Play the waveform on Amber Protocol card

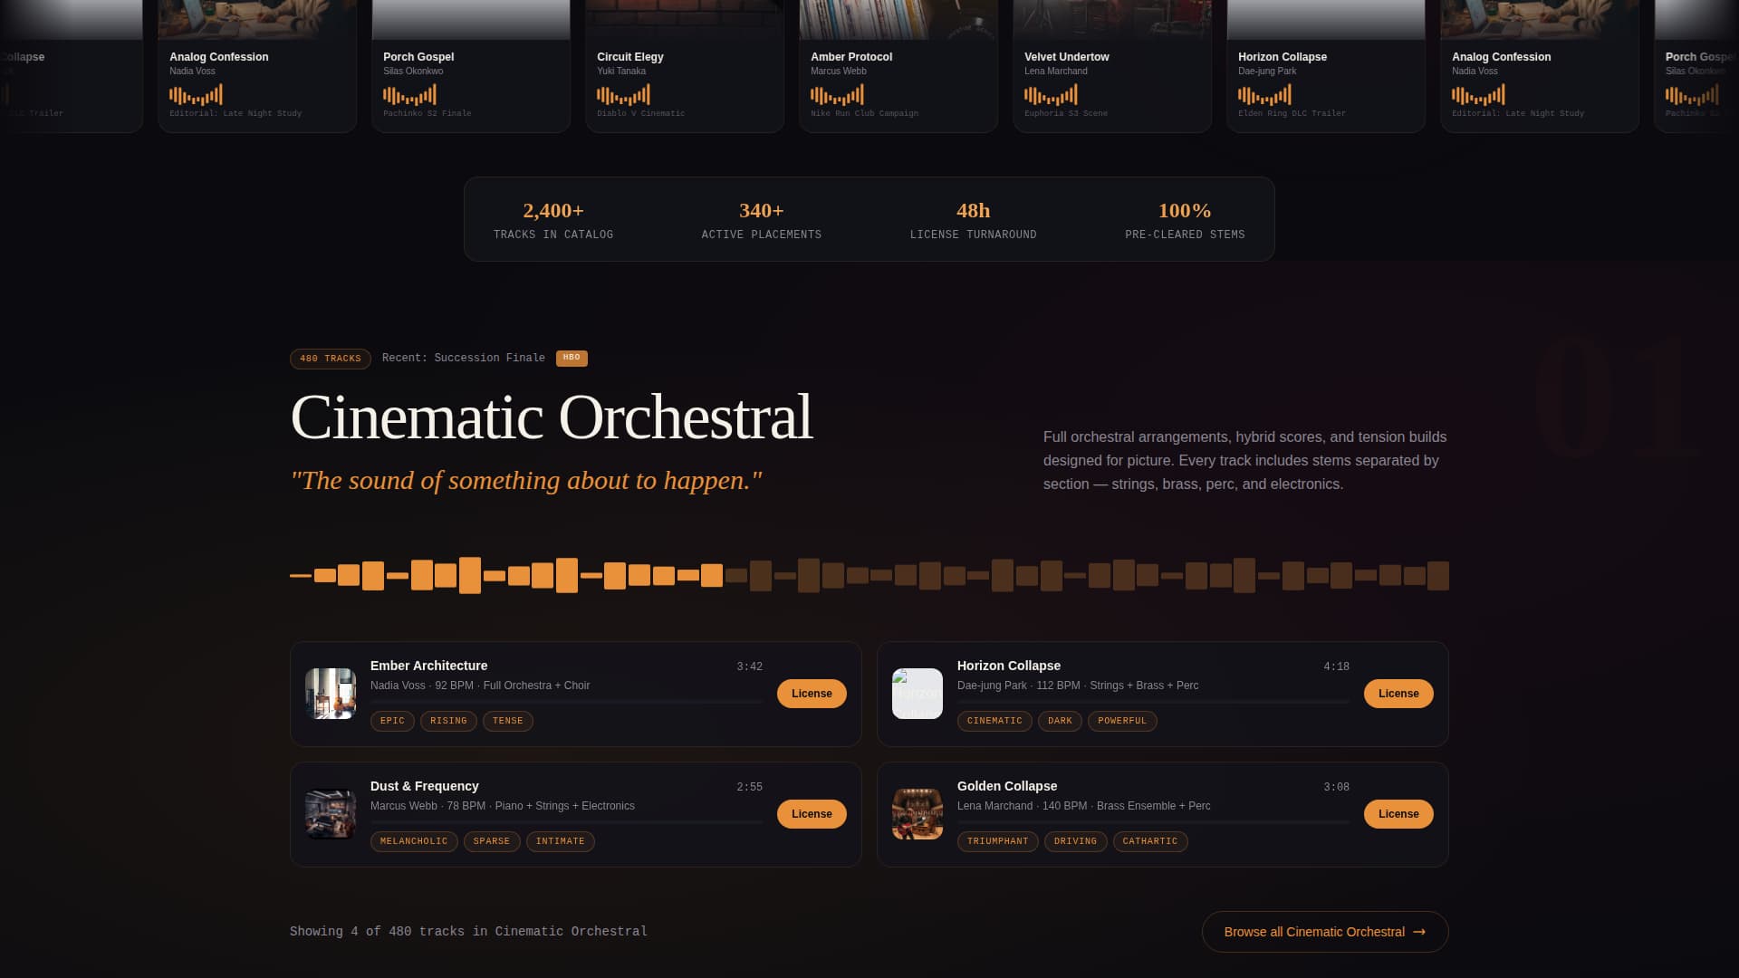coord(837,93)
